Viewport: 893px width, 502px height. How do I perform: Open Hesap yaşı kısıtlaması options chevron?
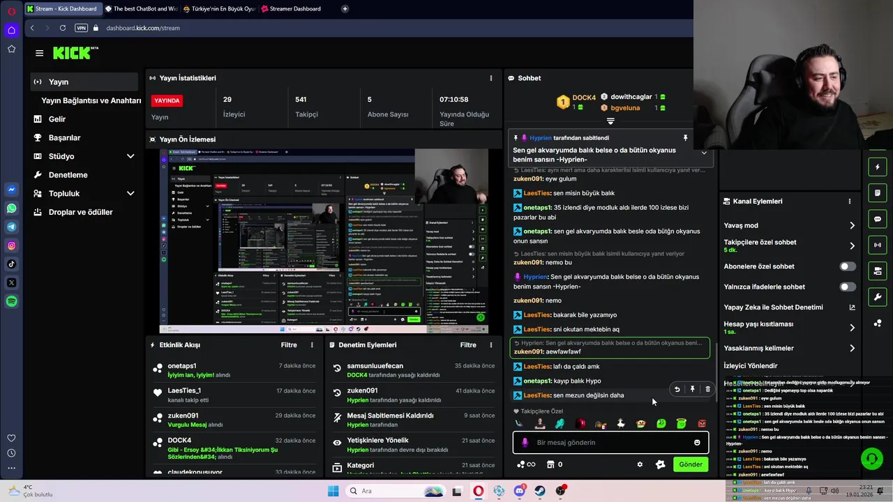[x=852, y=328]
